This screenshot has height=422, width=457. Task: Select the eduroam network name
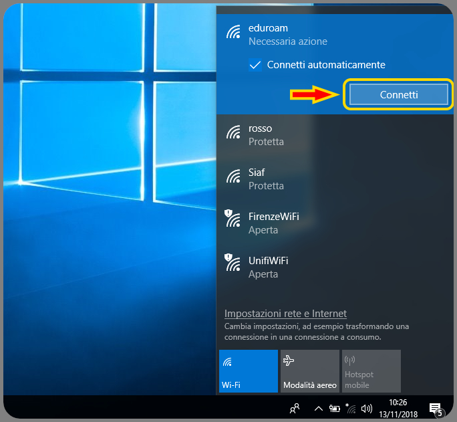pos(268,28)
